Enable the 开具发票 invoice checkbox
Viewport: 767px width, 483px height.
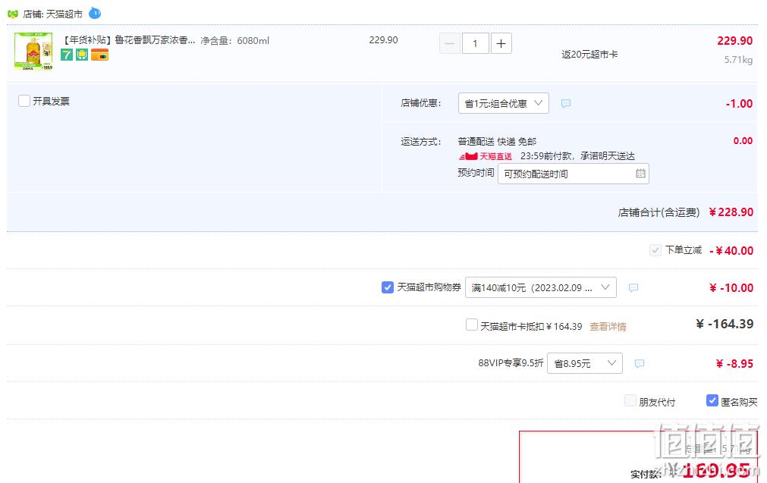(24, 101)
